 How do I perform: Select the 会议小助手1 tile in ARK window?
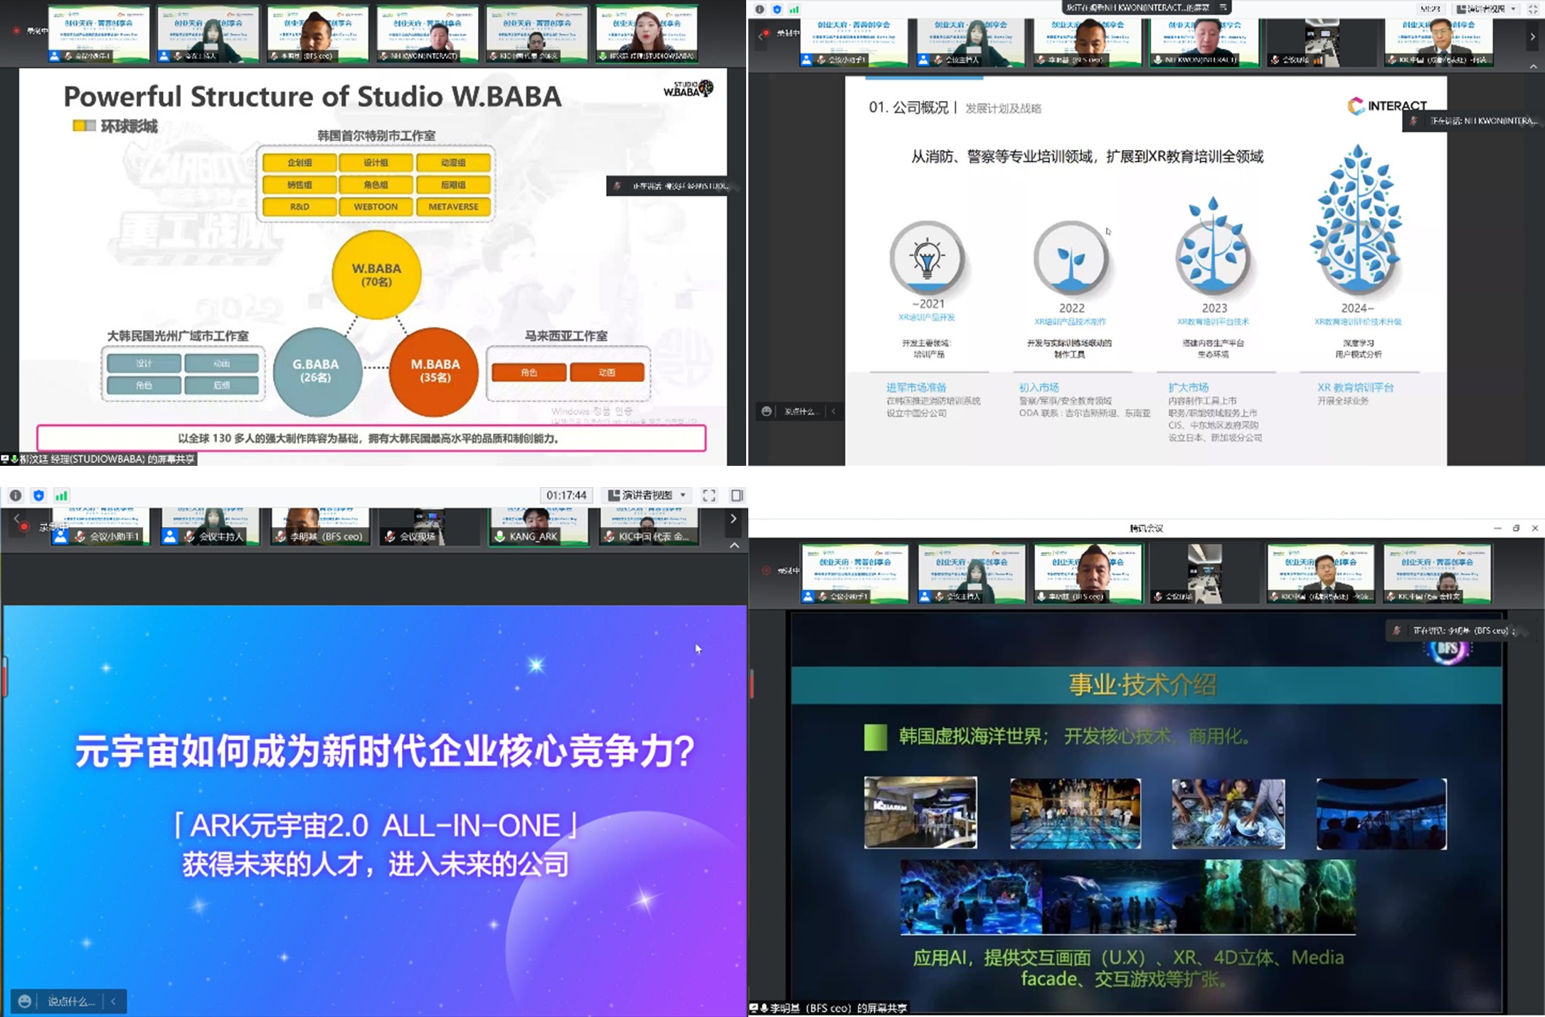tap(100, 526)
